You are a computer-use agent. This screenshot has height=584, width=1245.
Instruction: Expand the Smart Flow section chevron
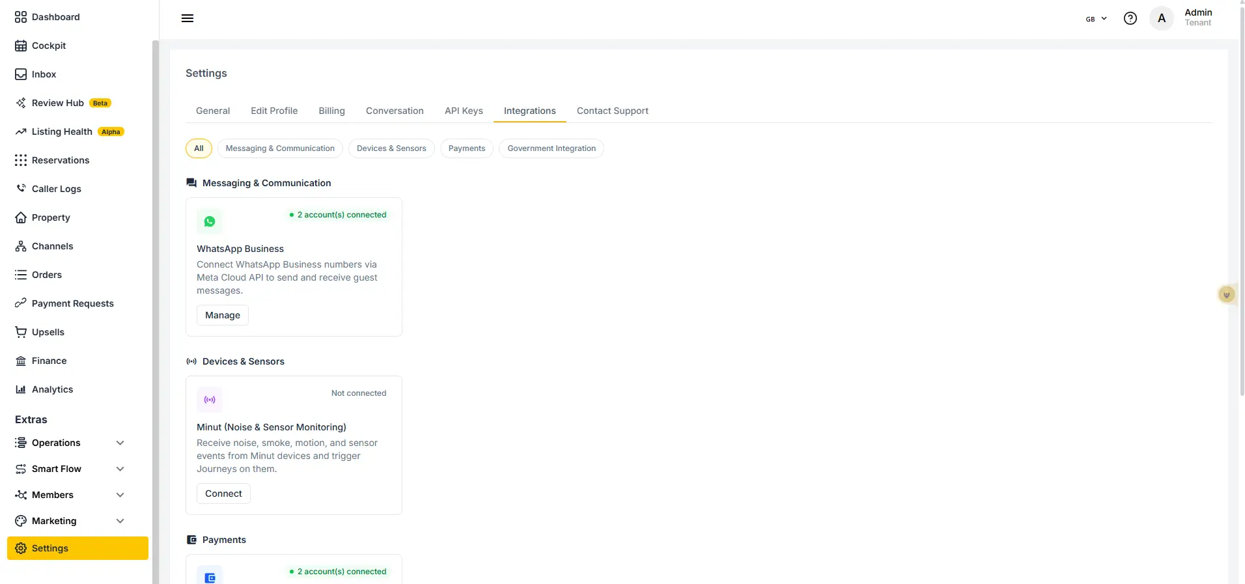[x=120, y=469]
